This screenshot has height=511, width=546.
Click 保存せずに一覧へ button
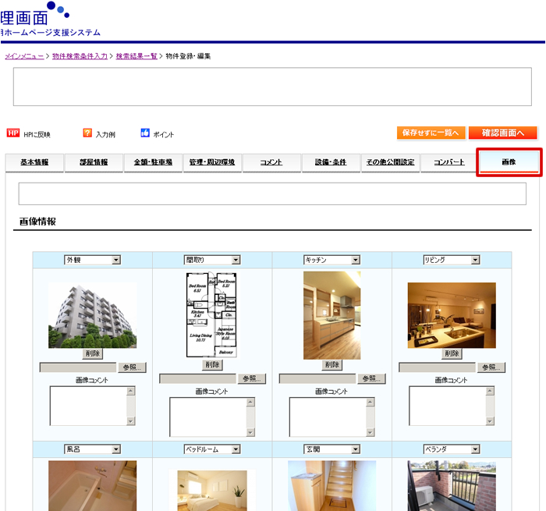point(431,133)
